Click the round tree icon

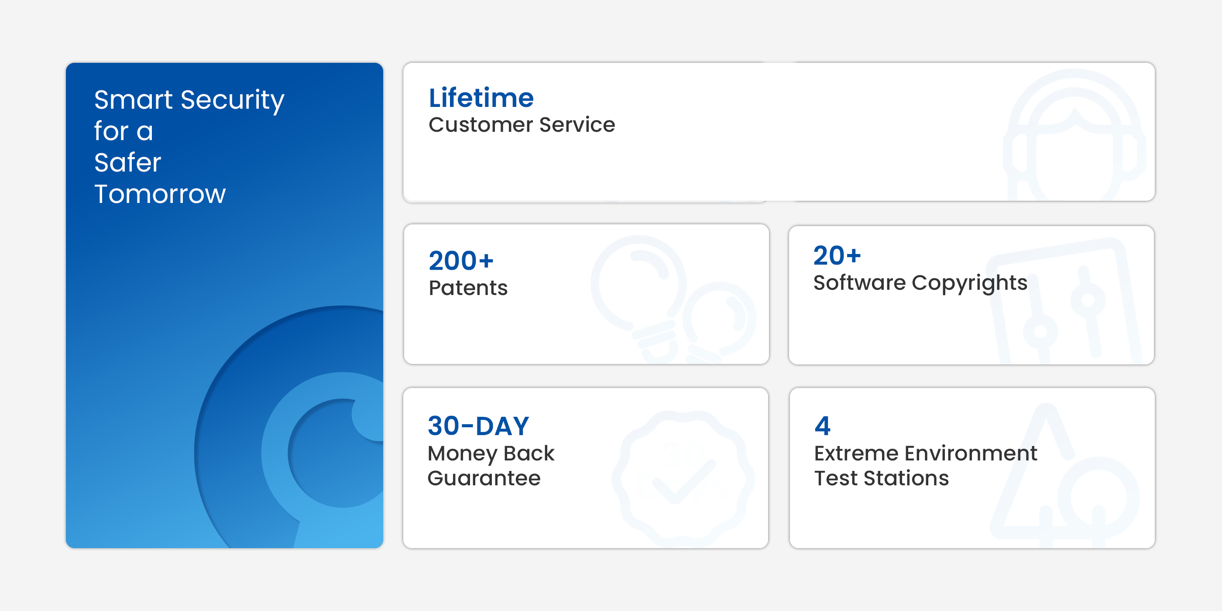point(1098,498)
